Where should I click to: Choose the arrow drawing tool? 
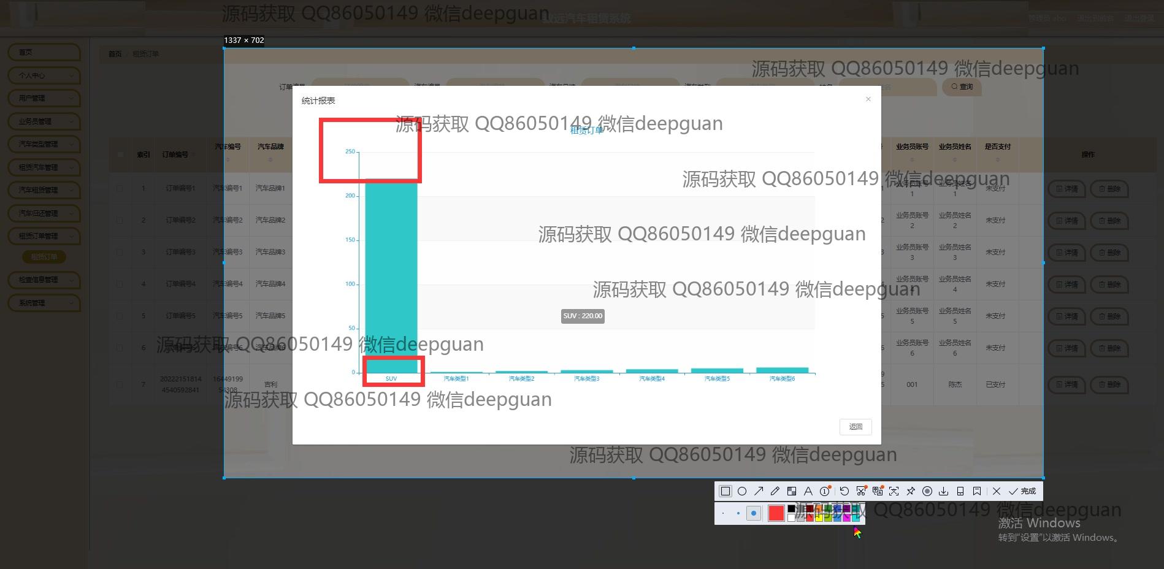759,491
